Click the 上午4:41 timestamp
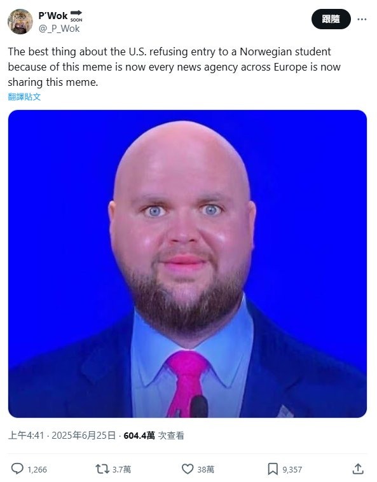 pos(26,436)
